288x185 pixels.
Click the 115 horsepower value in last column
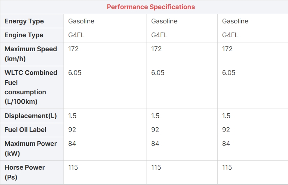227,167
